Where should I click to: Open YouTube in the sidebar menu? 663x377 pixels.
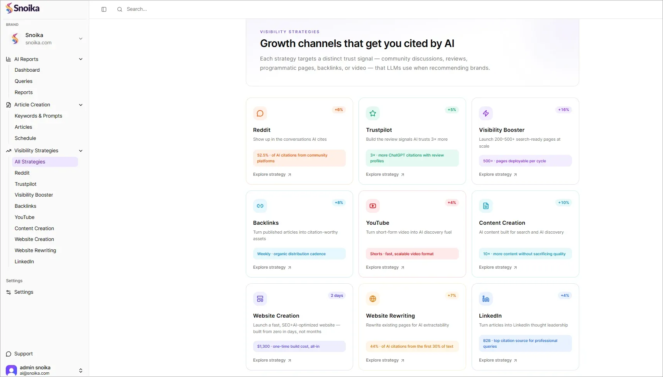(24, 217)
